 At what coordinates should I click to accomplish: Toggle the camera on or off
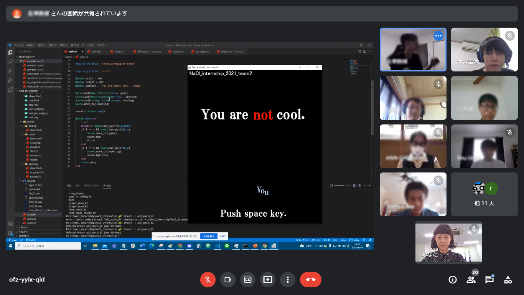coord(228,280)
